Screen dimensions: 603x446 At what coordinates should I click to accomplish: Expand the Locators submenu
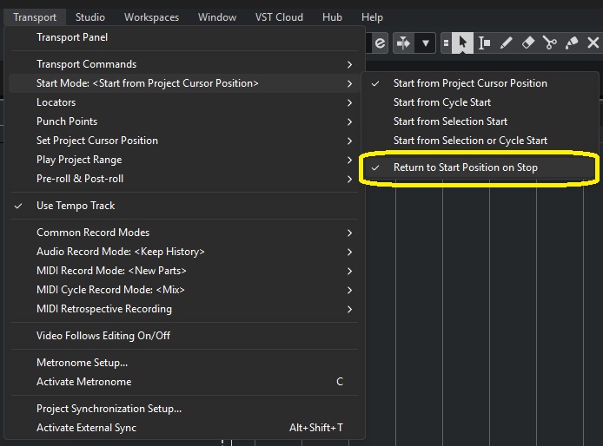tap(184, 102)
